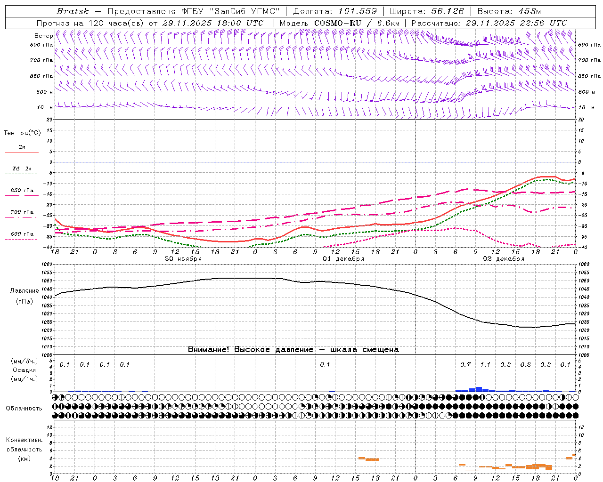This screenshot has height=482, width=603.
Task: Click the solid blue 2м temperature legend line
Action: pyautogui.click(x=22, y=153)
